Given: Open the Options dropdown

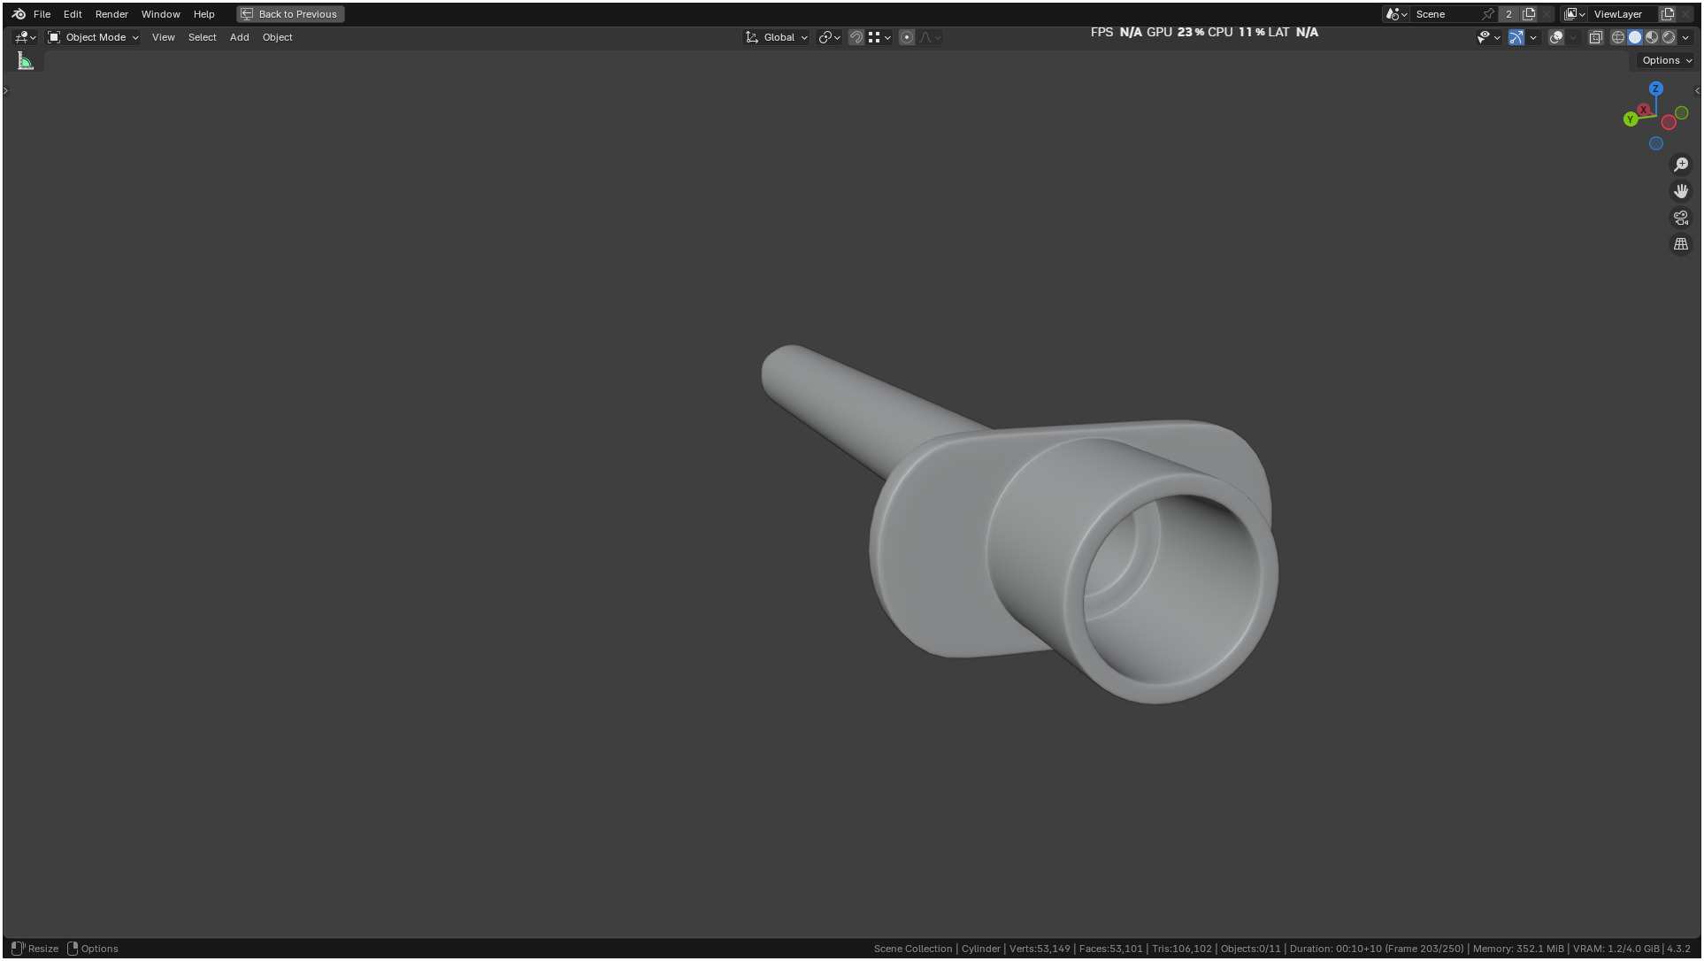Looking at the screenshot, I should tap(1666, 60).
